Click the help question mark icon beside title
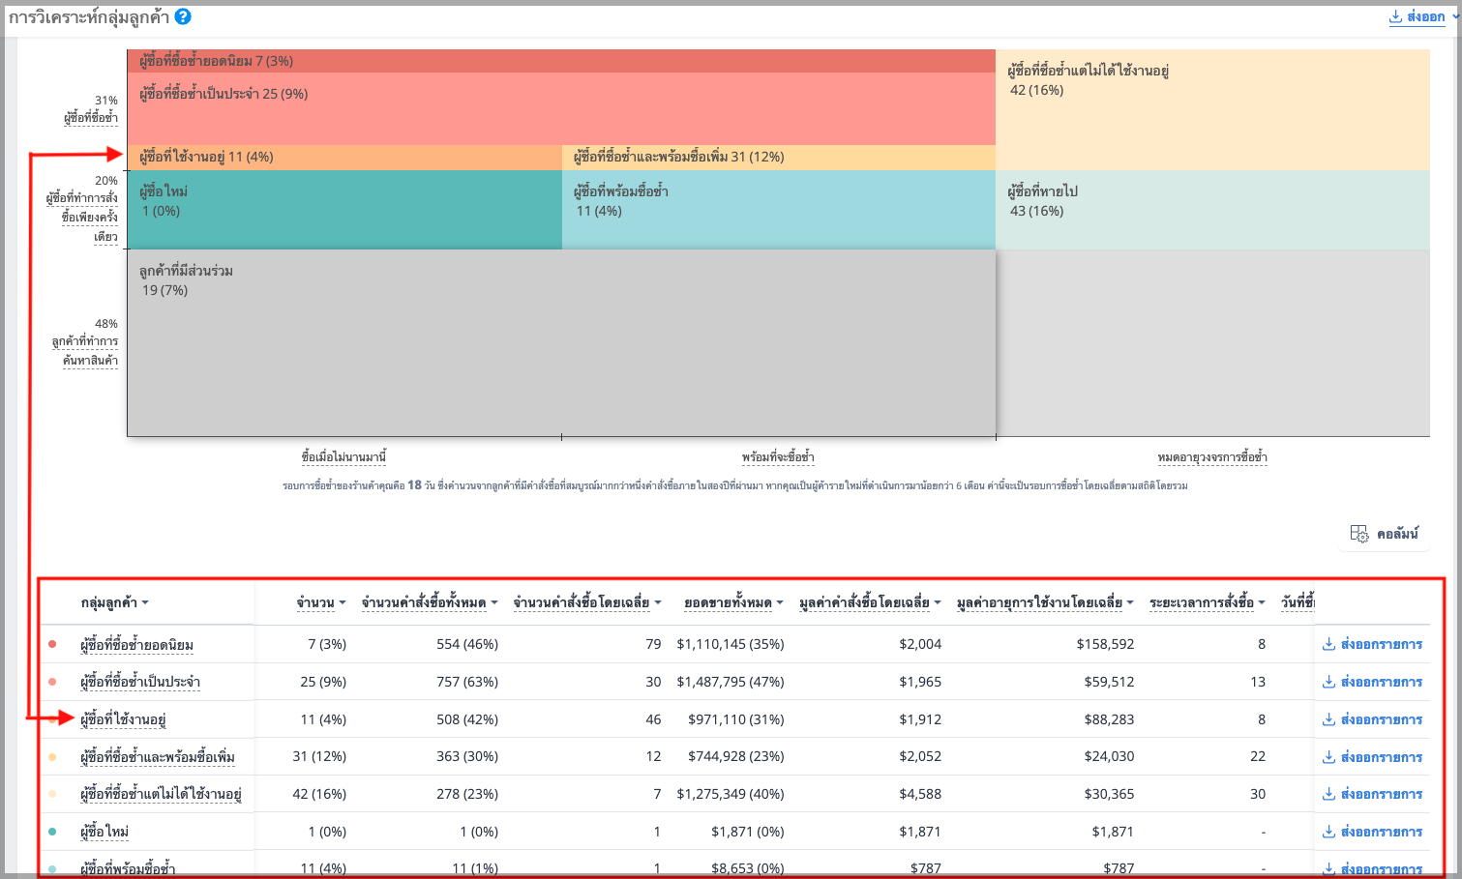1462x879 pixels. (183, 16)
